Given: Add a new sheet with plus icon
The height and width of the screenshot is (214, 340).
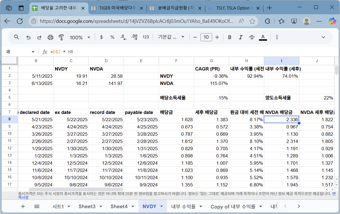Looking at the screenshot, I should click(23, 206).
